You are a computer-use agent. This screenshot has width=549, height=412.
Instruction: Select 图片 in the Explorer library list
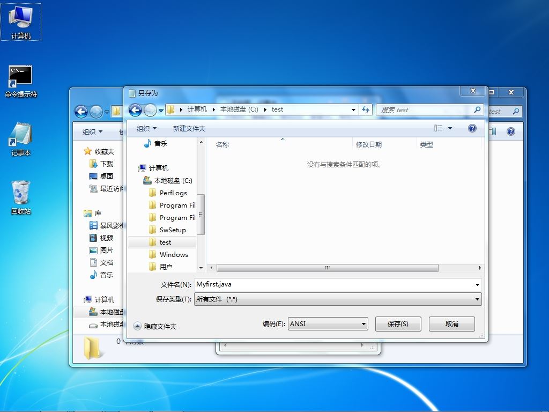pos(101,250)
